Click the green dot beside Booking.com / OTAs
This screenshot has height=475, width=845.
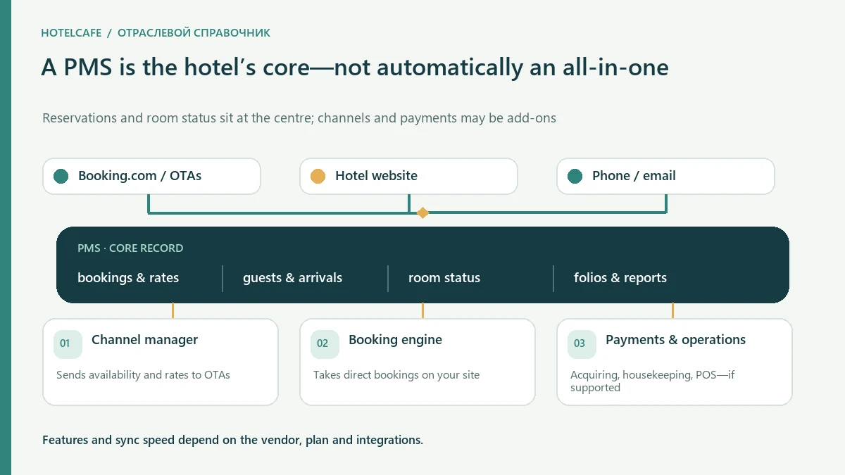point(61,176)
